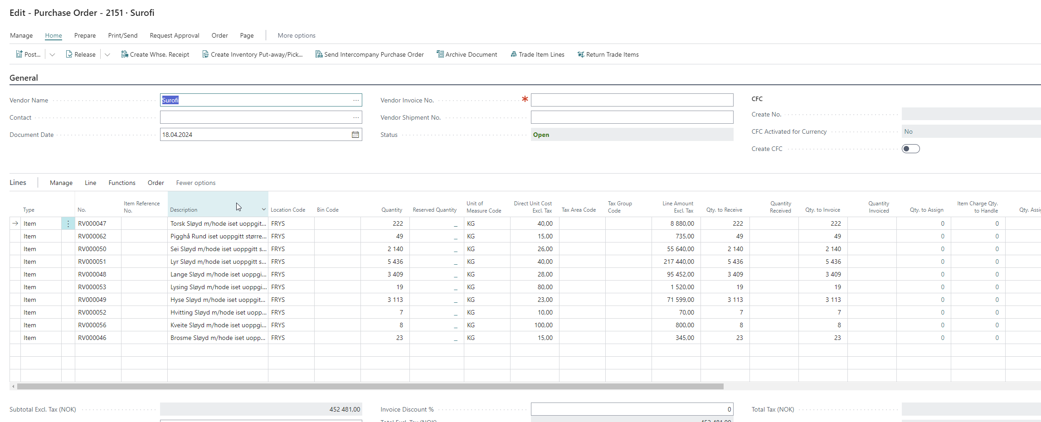Screen dimensions: 1041x422
Task: Click Create Whse. Receipt icon
Action: [125, 54]
